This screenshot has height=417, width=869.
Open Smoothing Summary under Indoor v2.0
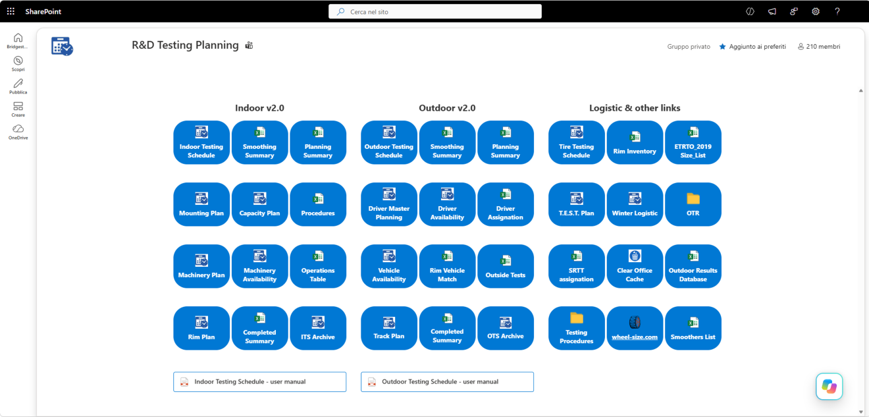pyautogui.click(x=259, y=142)
